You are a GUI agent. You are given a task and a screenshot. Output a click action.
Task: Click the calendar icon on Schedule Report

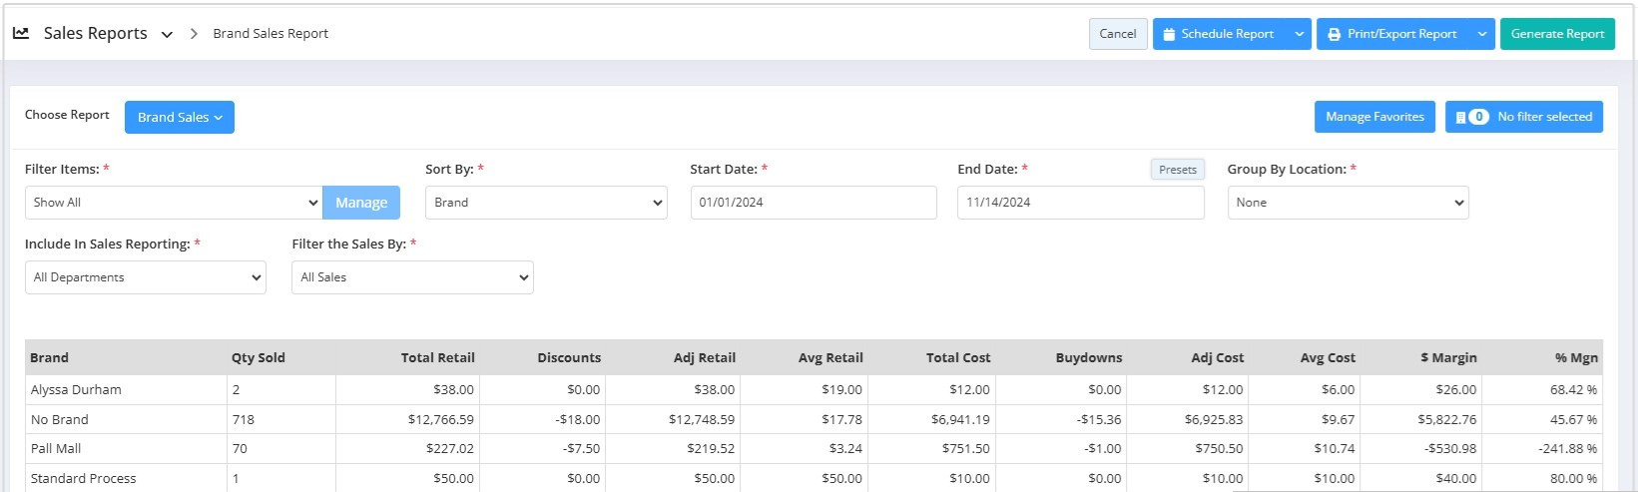click(x=1168, y=34)
